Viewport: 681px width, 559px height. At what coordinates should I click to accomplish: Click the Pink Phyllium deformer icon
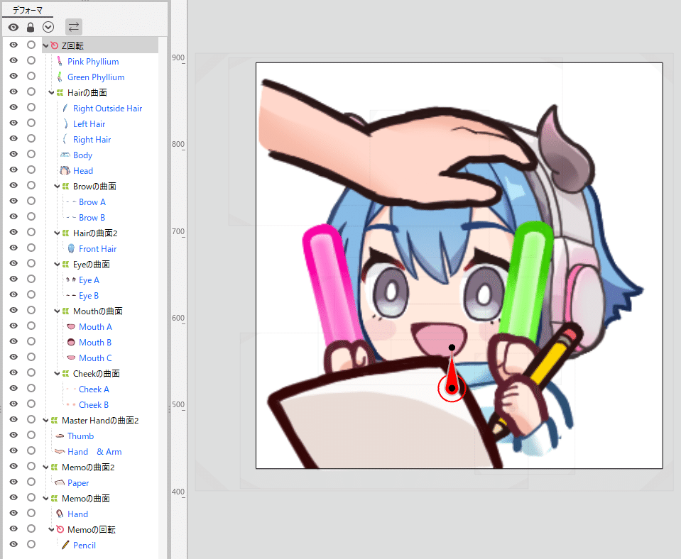point(60,61)
